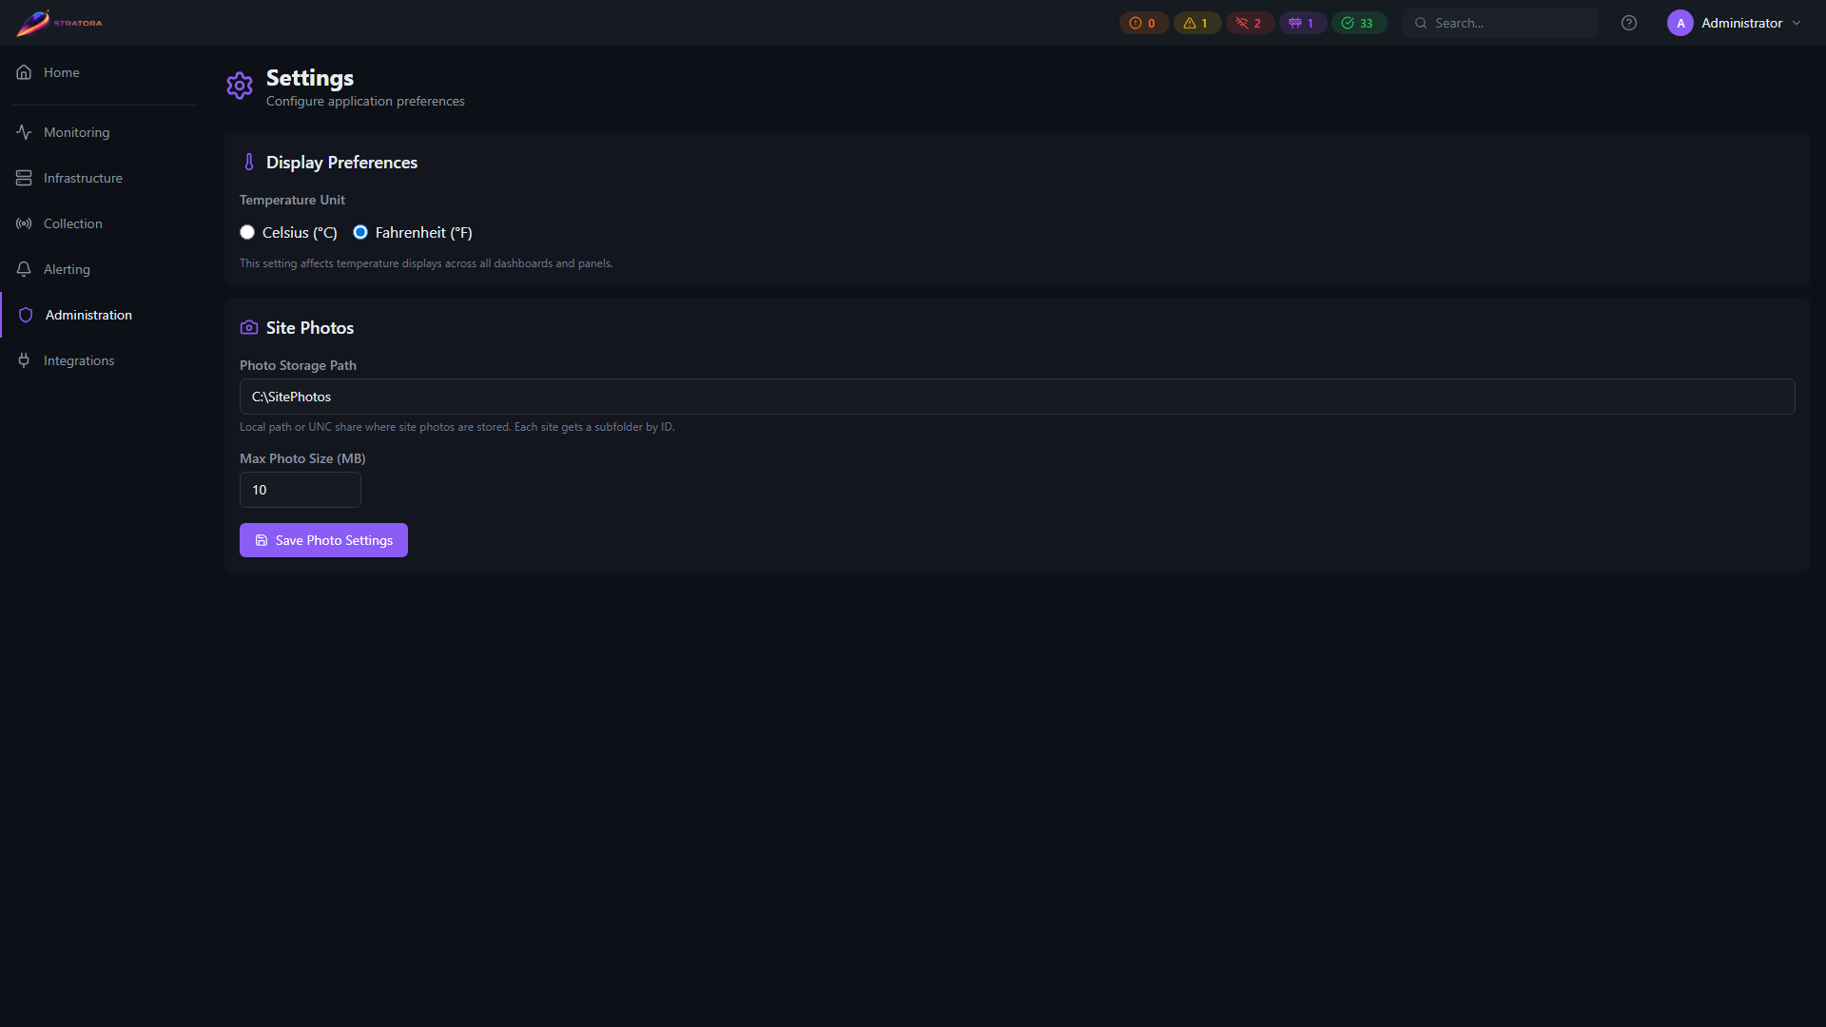Select the Celsius temperature unit
The width and height of the screenshot is (1826, 1027).
click(247, 232)
